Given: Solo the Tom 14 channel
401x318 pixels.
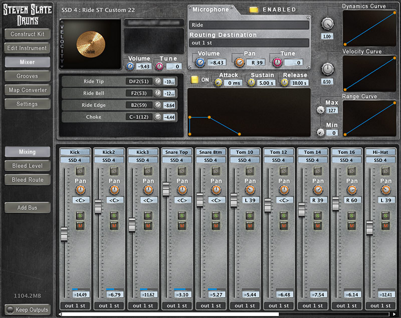Looking at the screenshot, I should 318,215.
